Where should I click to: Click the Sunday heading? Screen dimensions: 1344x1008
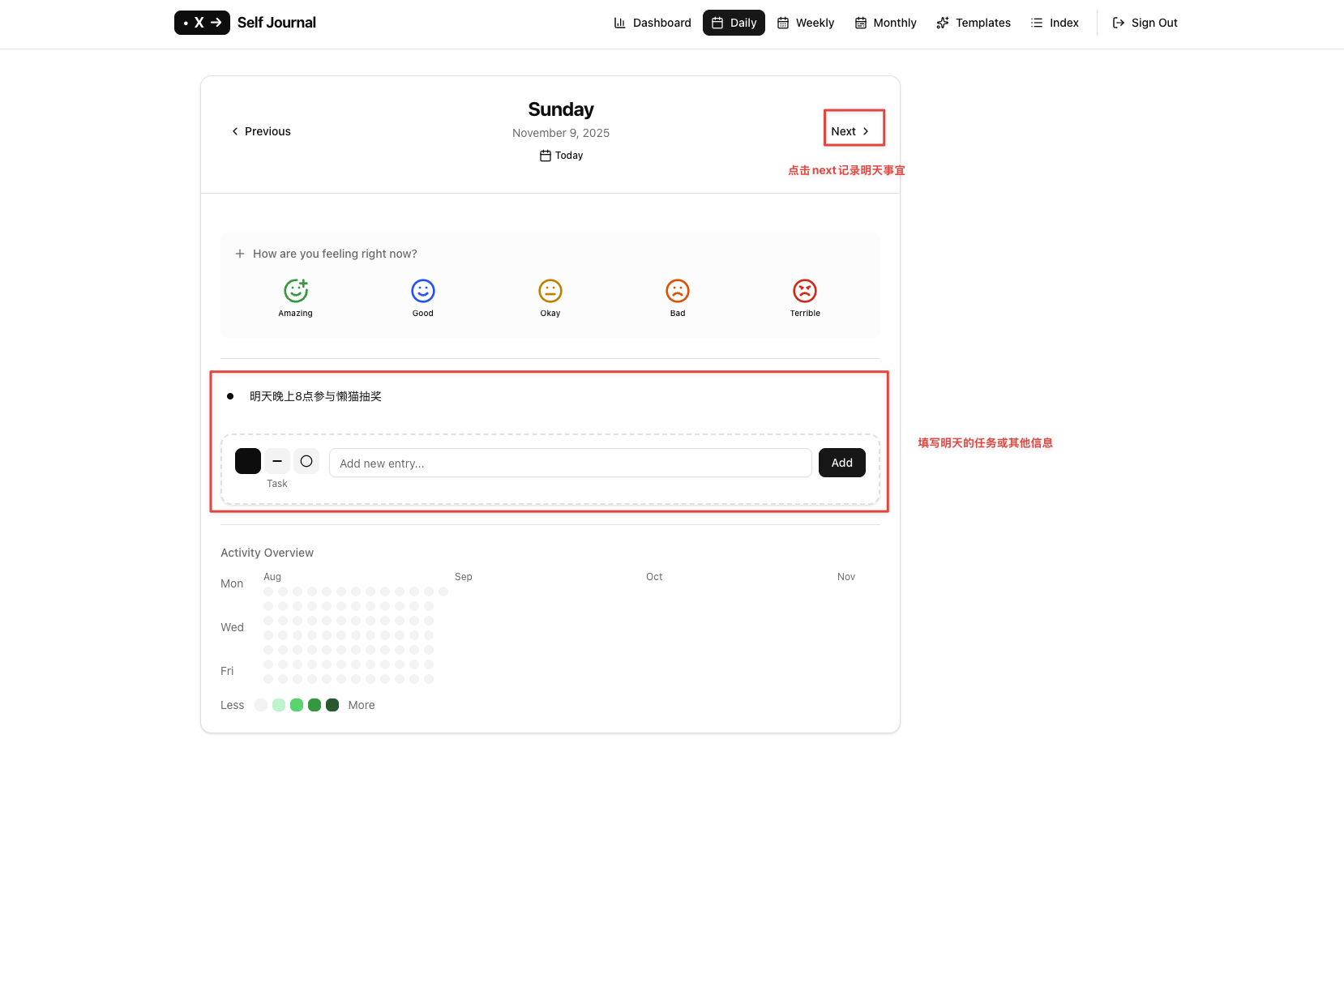[x=561, y=109]
